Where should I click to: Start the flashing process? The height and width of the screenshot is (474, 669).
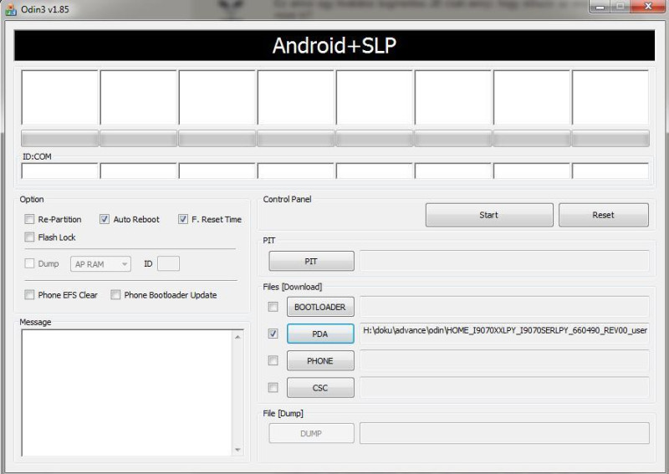point(489,215)
